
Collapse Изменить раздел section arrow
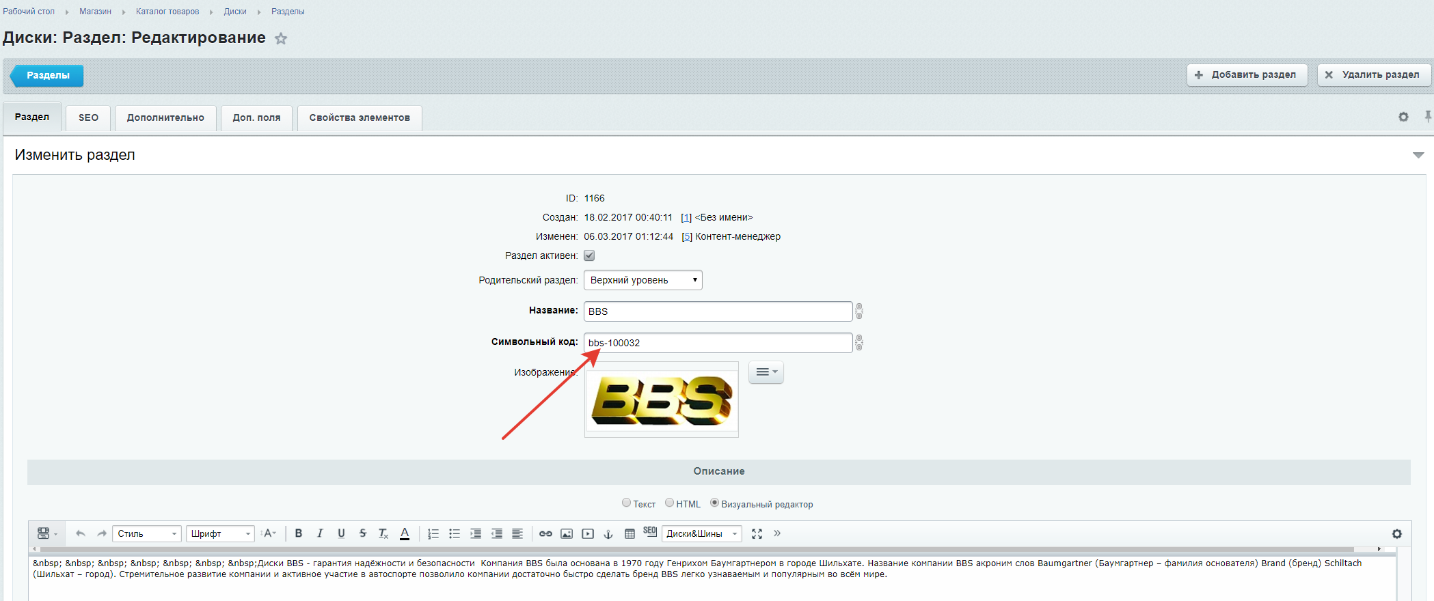[x=1418, y=155]
